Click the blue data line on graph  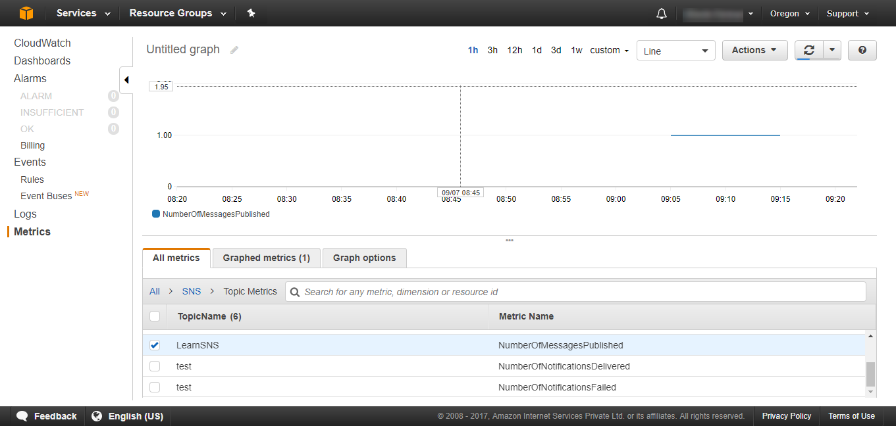pos(725,135)
